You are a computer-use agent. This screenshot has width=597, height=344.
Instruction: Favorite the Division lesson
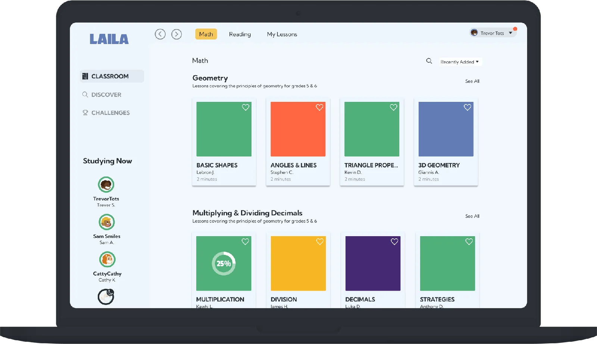320,242
